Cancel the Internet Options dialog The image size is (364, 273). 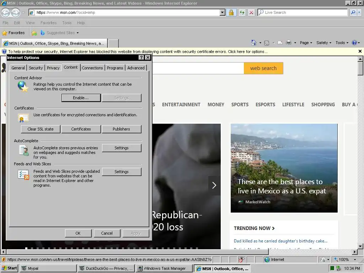[107, 233]
